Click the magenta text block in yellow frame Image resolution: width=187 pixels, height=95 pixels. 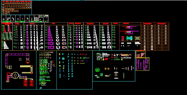(x=142, y=64)
